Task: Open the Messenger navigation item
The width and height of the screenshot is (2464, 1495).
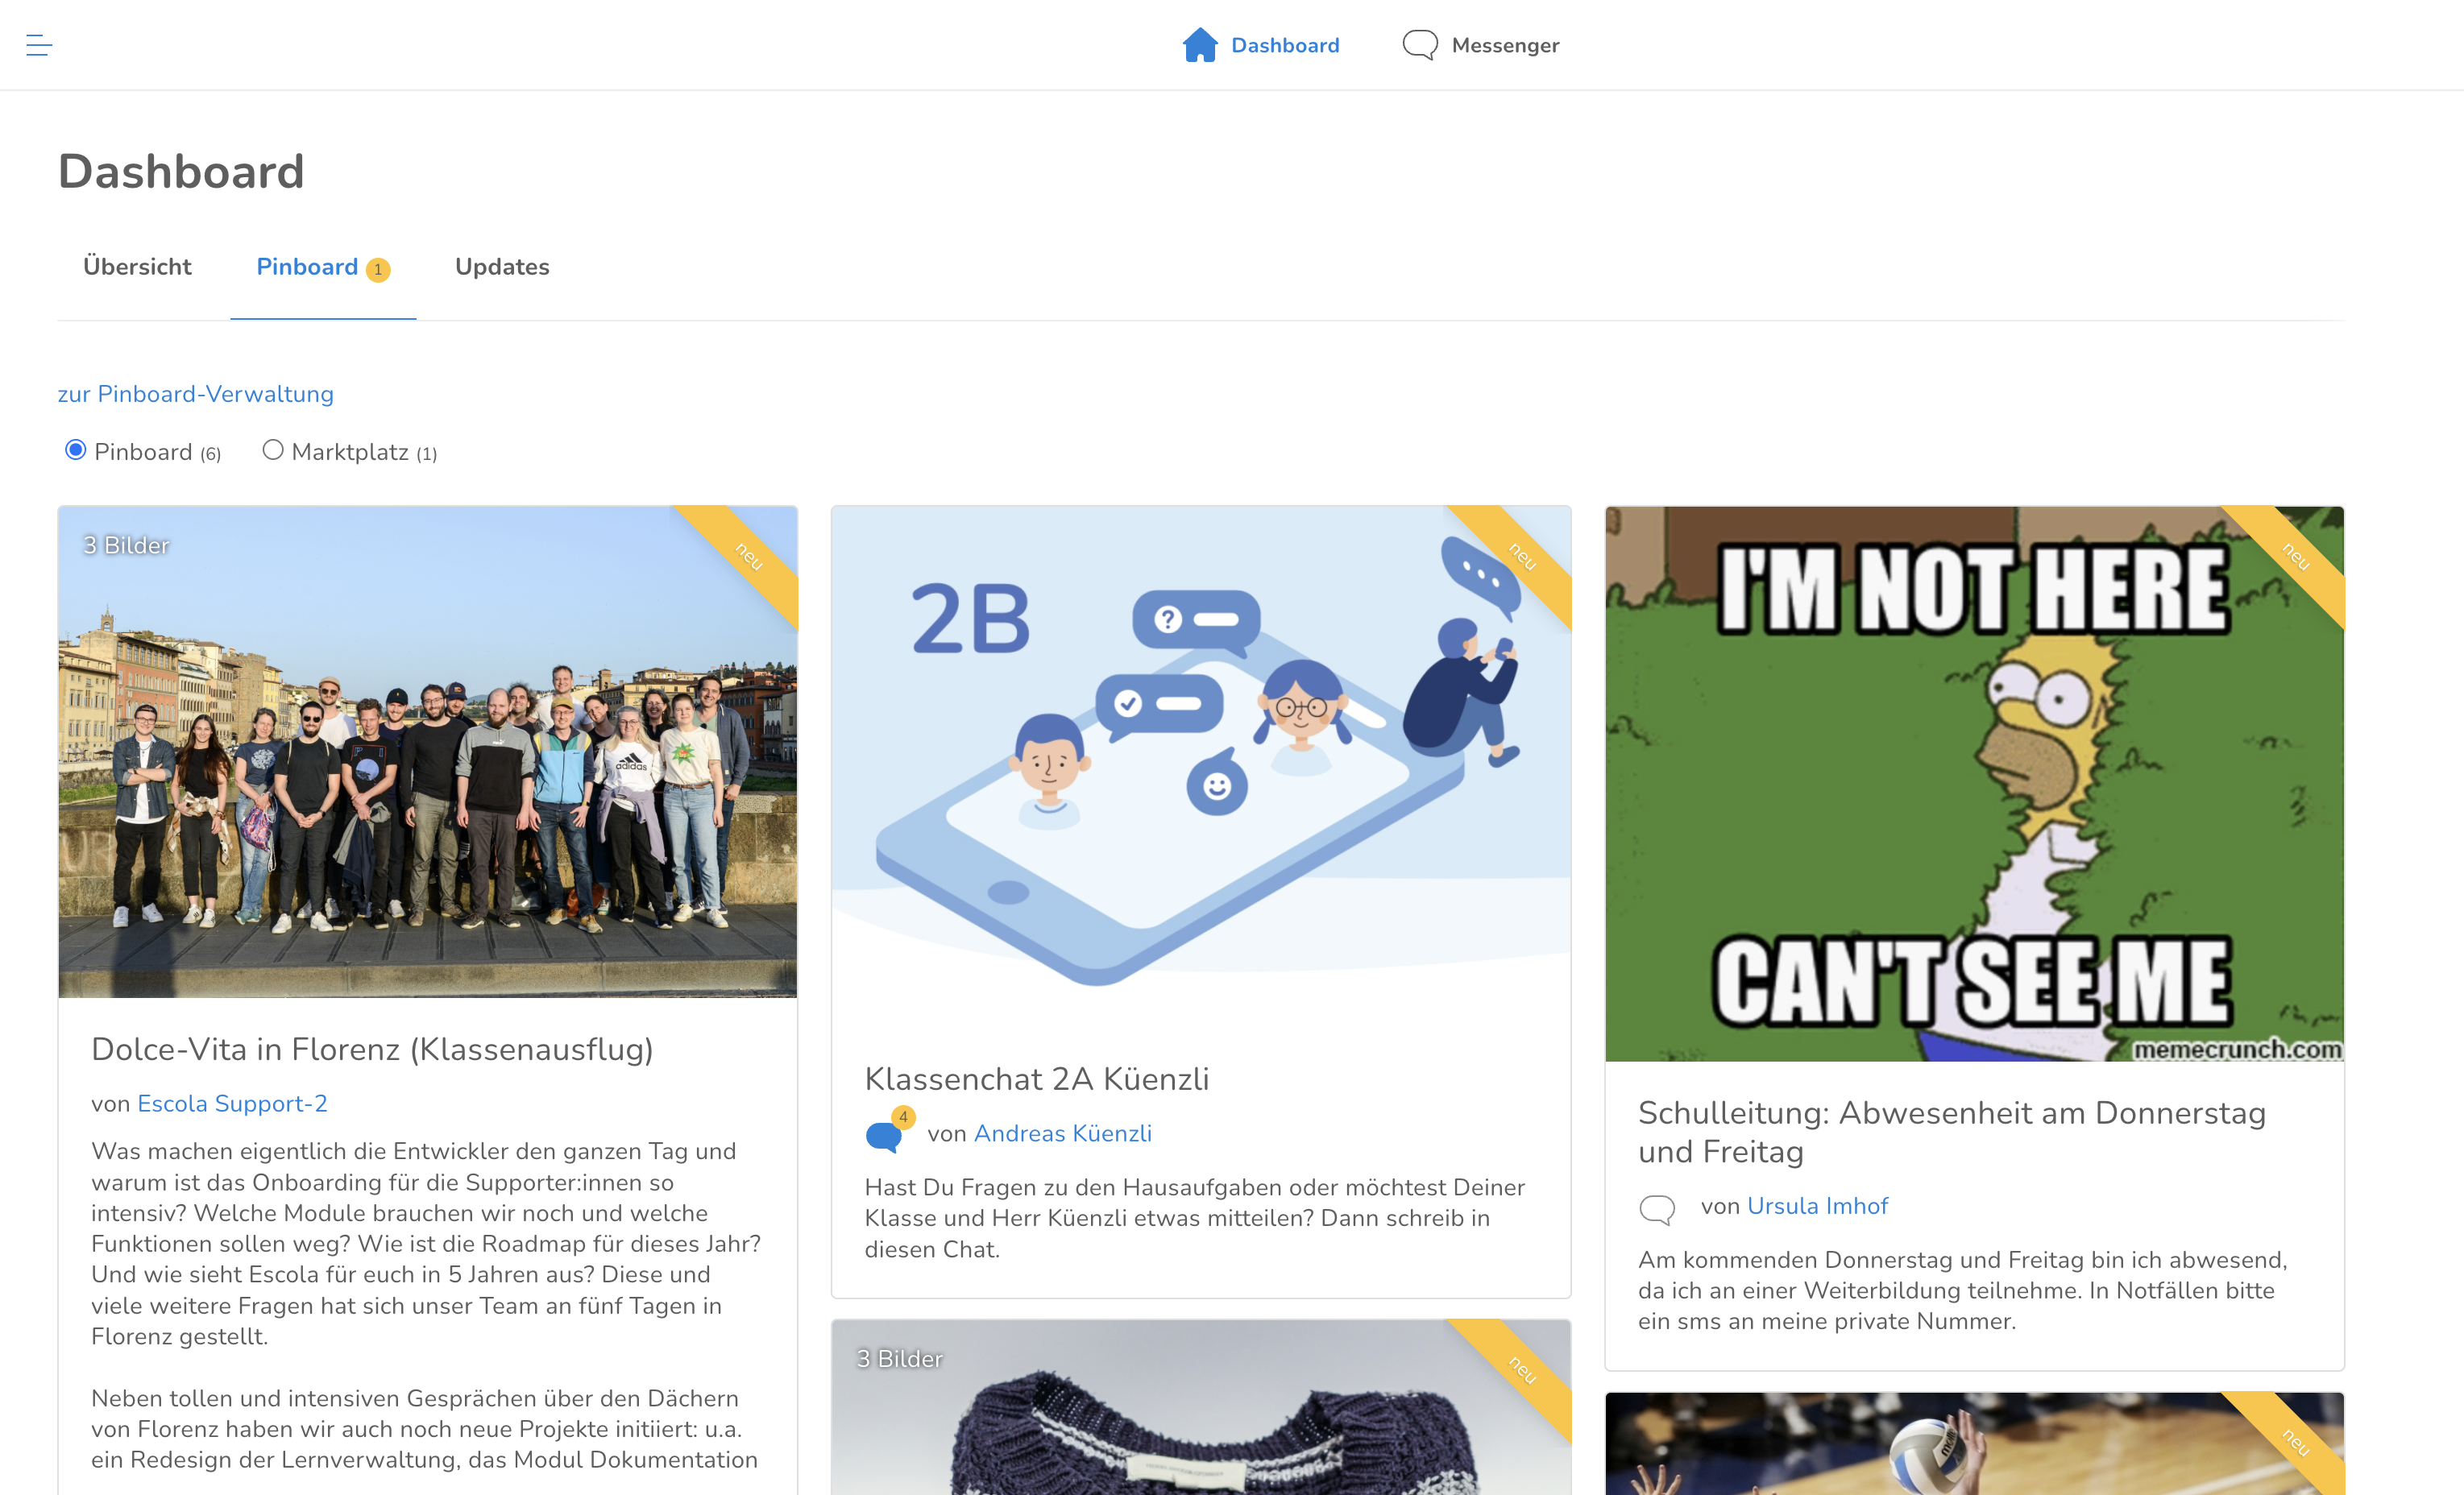Action: 1504,45
